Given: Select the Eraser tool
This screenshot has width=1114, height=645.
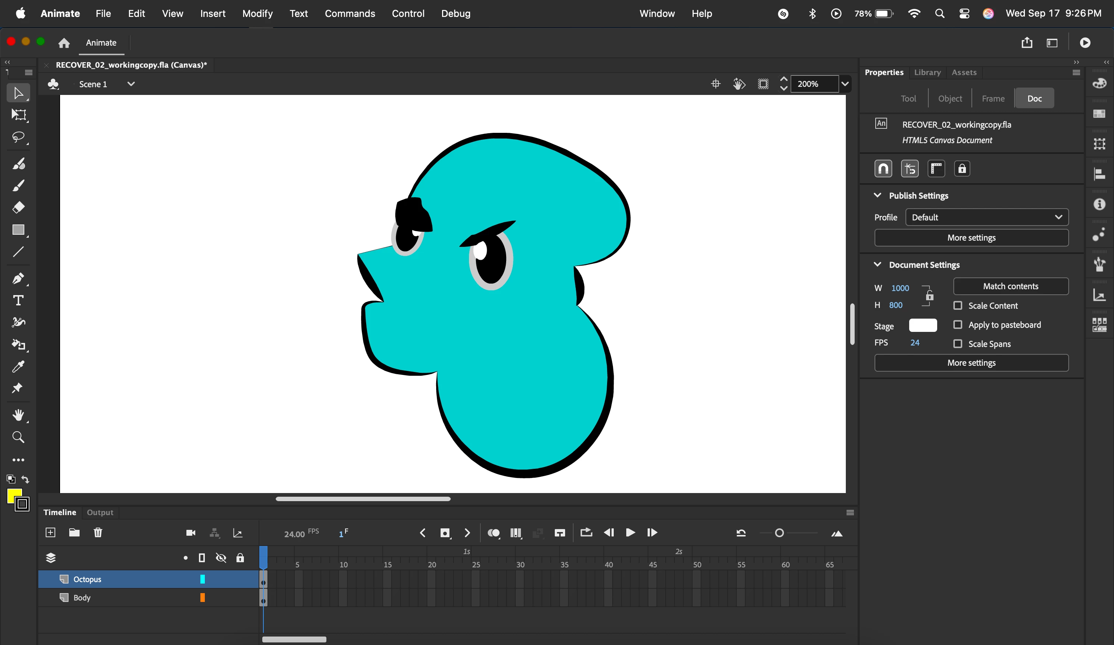Looking at the screenshot, I should pyautogui.click(x=18, y=207).
